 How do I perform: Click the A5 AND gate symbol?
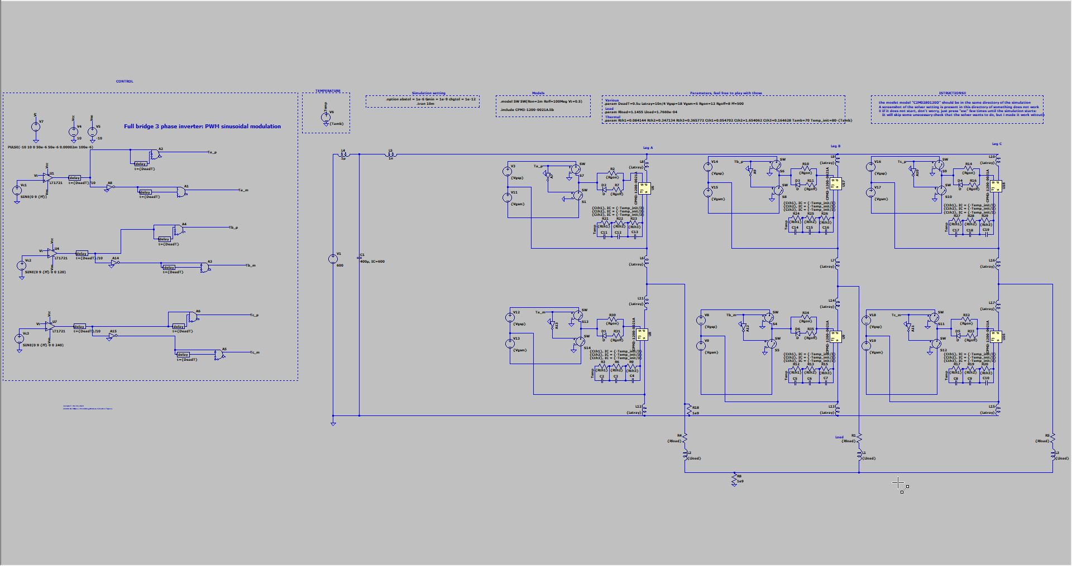coord(219,354)
